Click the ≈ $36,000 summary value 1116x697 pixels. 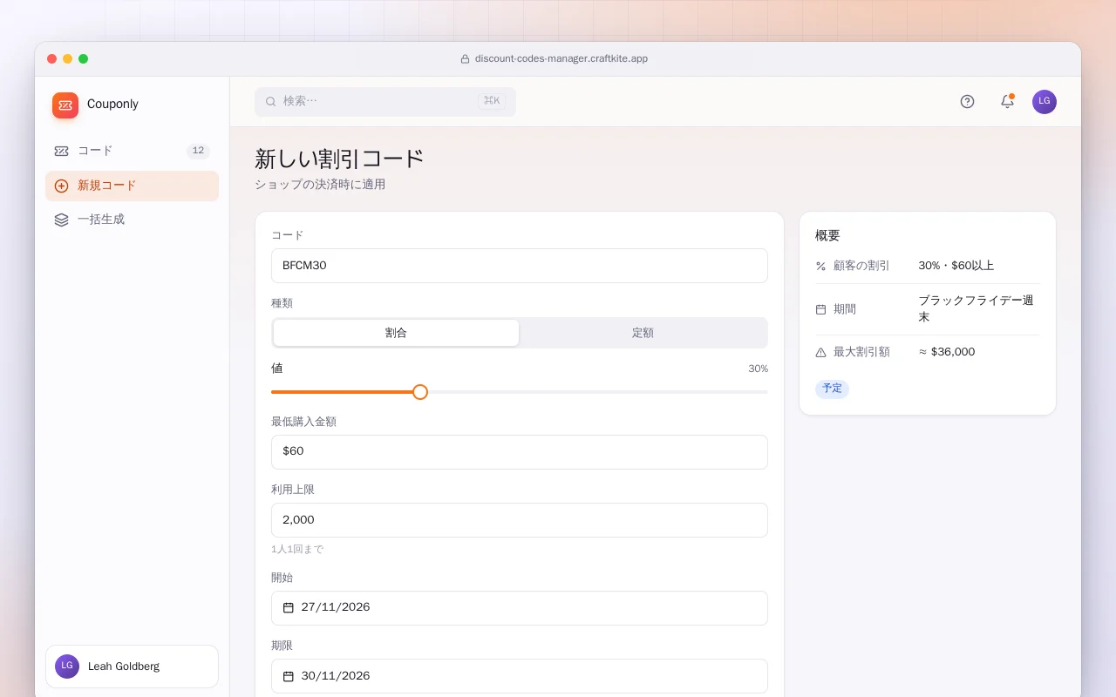coord(947,352)
